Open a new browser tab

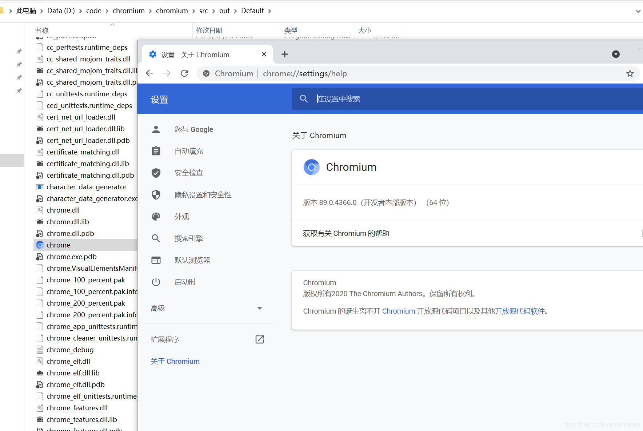point(284,54)
